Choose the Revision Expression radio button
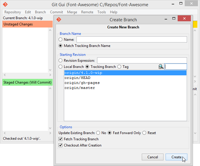The height and width of the screenshot is (166, 200). tap(60, 60)
